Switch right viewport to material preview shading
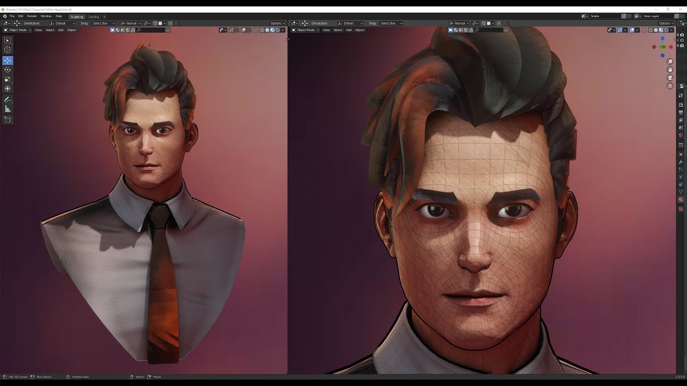Screen dimensions: 687x386 click(x=661, y=30)
